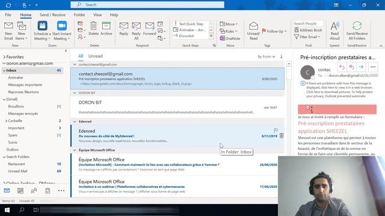The width and height of the screenshot is (385, 216).
Task: Start Read Aloud
Action: point(334,31)
